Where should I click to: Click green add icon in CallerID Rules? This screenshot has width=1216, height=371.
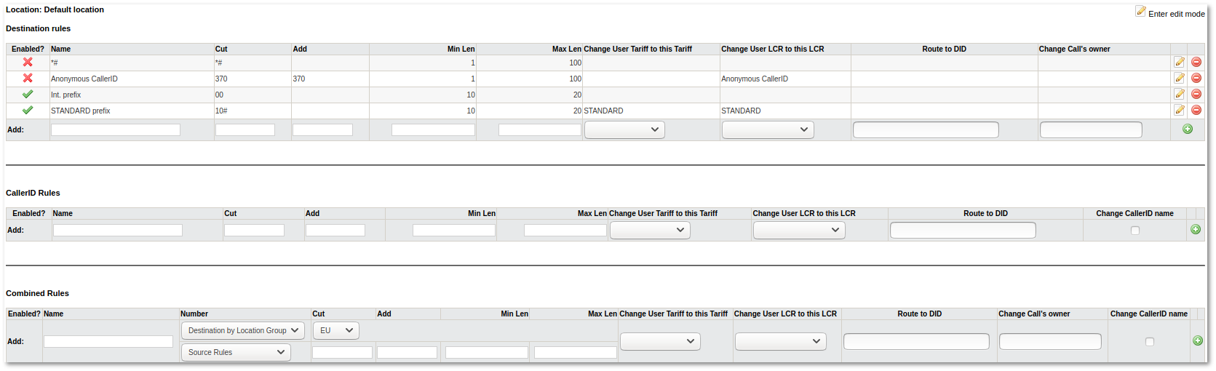click(1195, 230)
